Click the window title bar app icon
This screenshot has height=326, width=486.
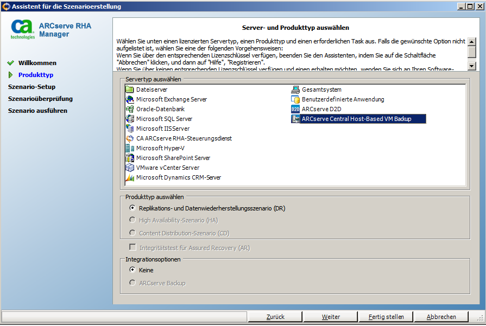point(6,6)
